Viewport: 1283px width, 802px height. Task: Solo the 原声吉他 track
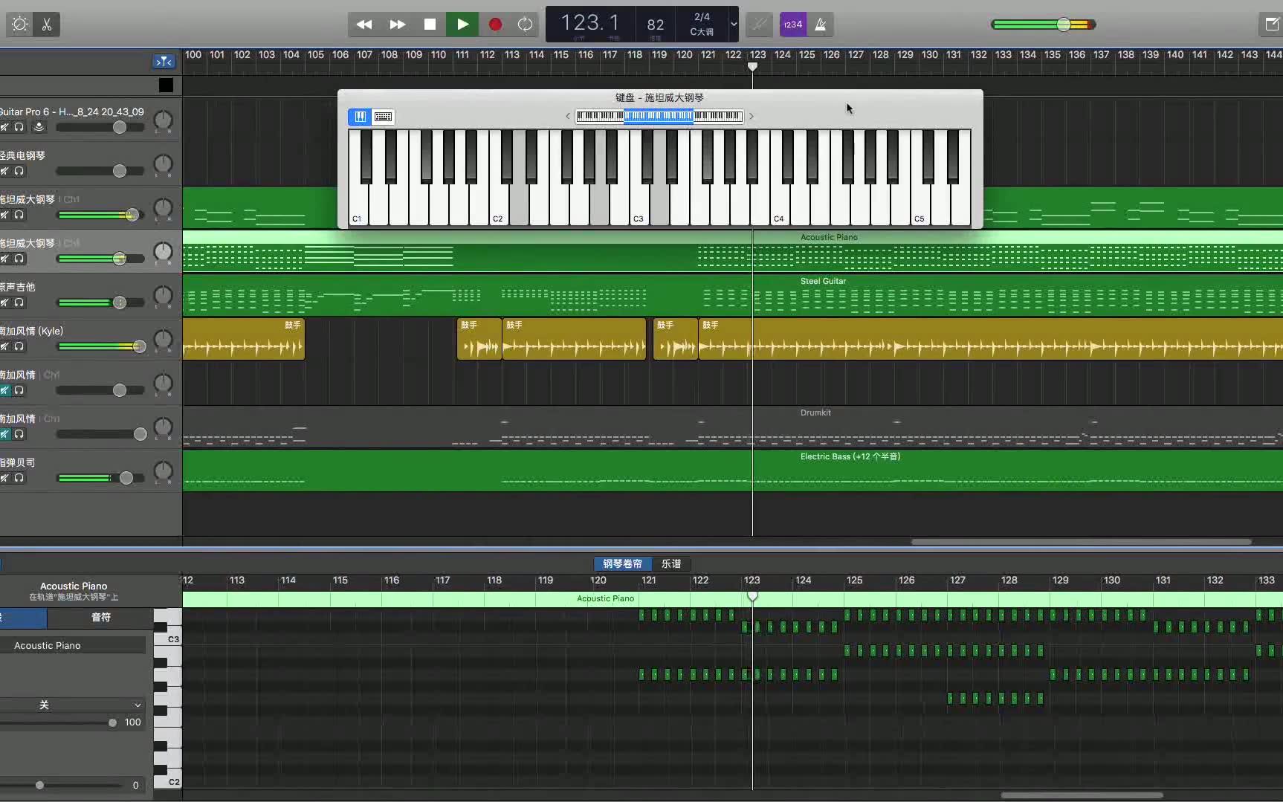[19, 303]
